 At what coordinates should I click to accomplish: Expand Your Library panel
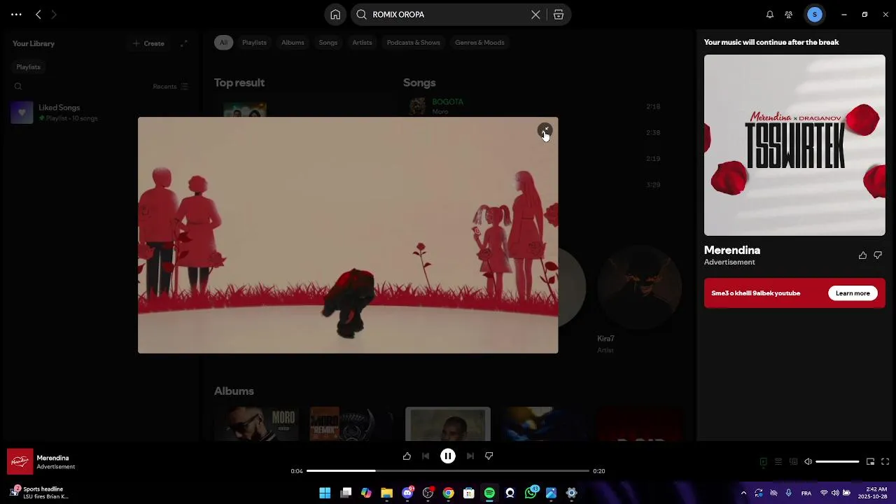(x=183, y=43)
